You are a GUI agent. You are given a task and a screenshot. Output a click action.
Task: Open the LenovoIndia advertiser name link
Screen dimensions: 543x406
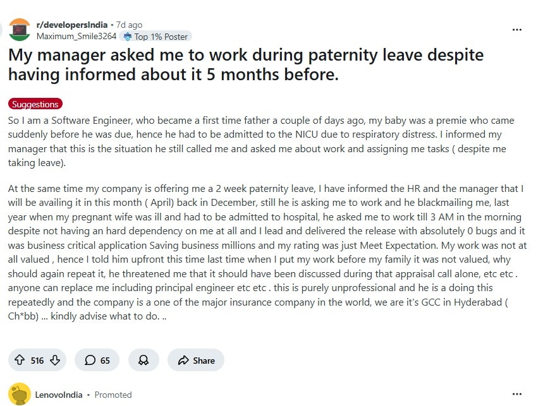tap(59, 395)
